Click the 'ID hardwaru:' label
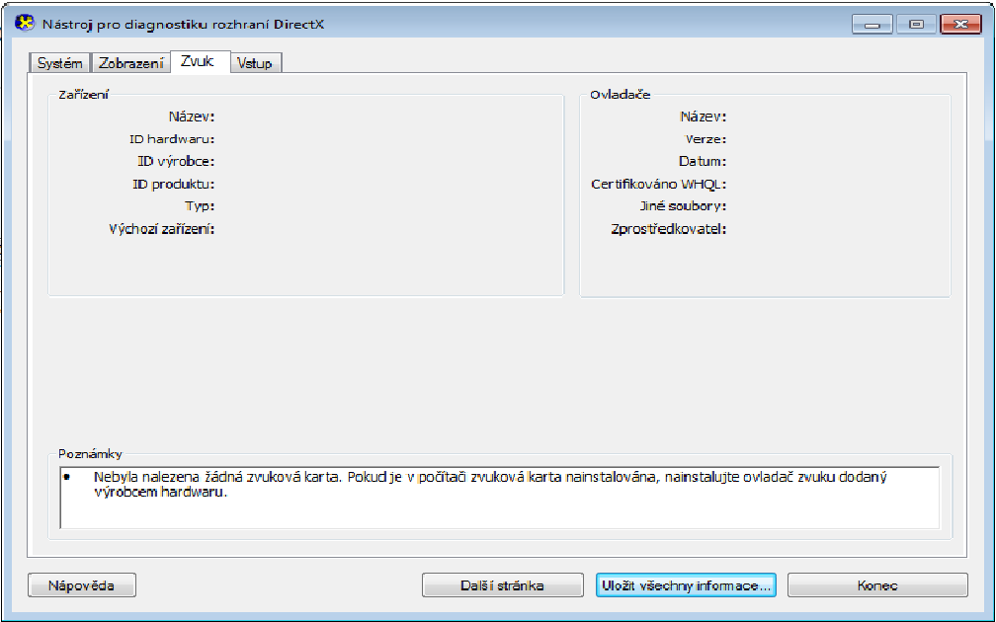Image resolution: width=996 pixels, height=622 pixels. [172, 139]
